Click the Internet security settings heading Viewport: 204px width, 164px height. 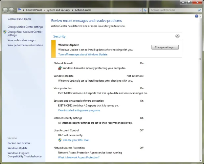(68, 118)
